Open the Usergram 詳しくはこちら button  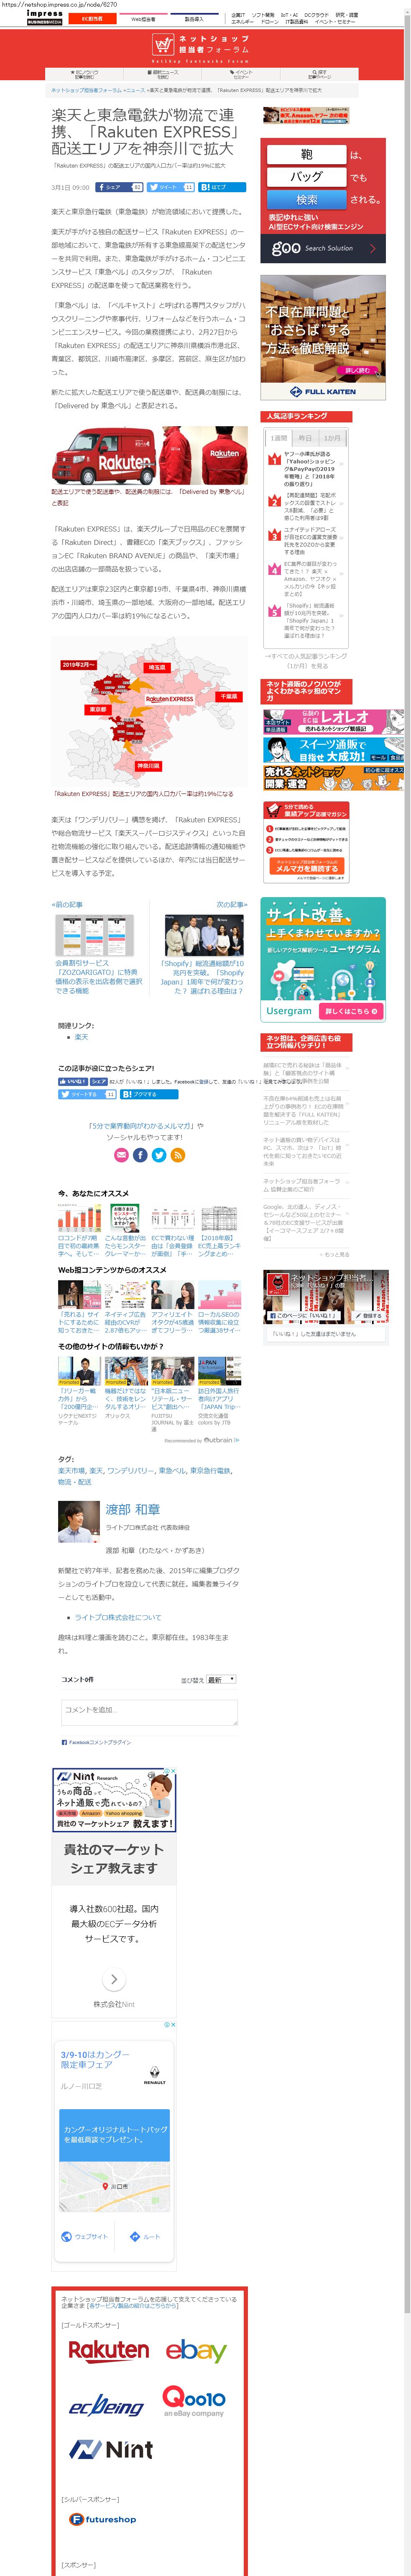tap(351, 1011)
